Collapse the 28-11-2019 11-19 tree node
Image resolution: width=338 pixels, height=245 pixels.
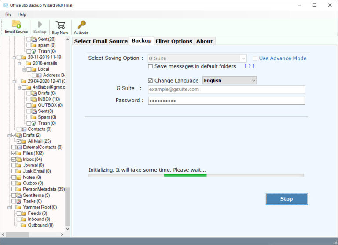coord(14,58)
